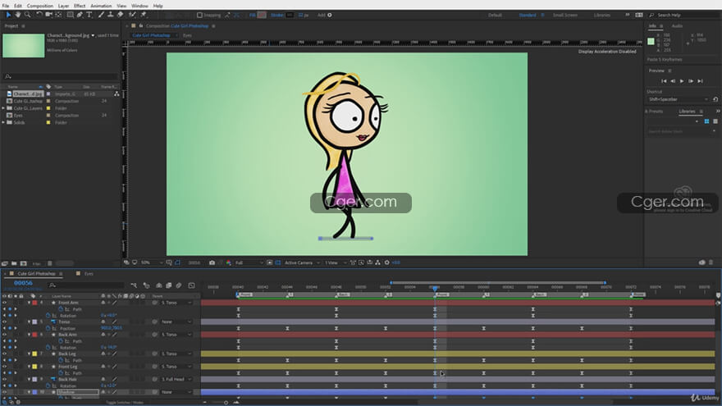Screen dimensions: 722x406
Task: Open the Effect menu
Action: tap(80, 6)
